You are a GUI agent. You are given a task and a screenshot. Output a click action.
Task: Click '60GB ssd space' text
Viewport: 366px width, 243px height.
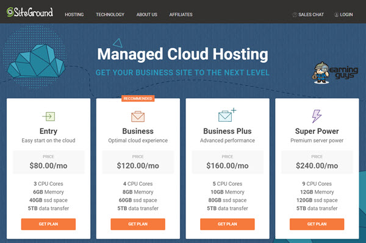(138, 200)
